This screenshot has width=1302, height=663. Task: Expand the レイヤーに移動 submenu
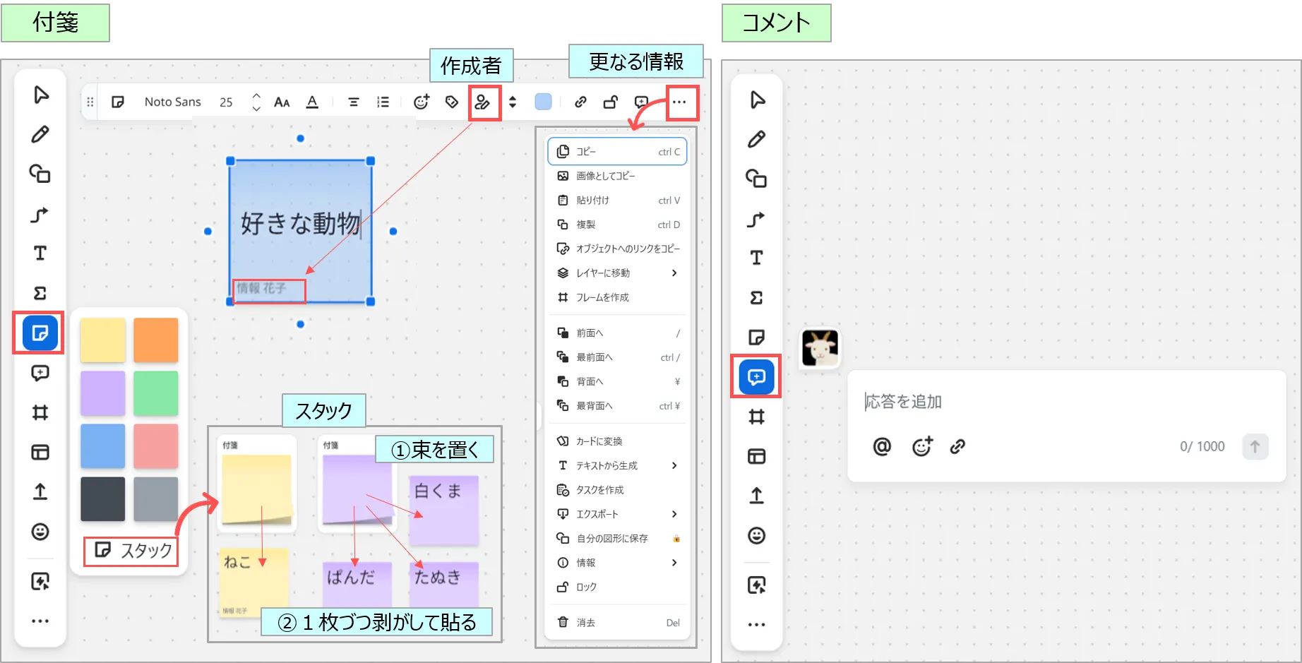(674, 273)
